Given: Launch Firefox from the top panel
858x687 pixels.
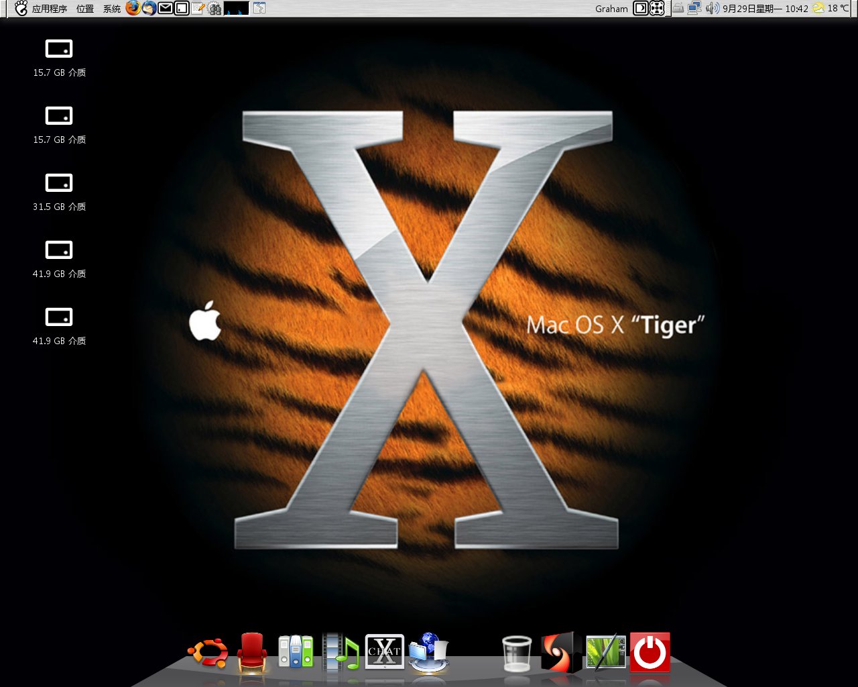Looking at the screenshot, I should 133,8.
